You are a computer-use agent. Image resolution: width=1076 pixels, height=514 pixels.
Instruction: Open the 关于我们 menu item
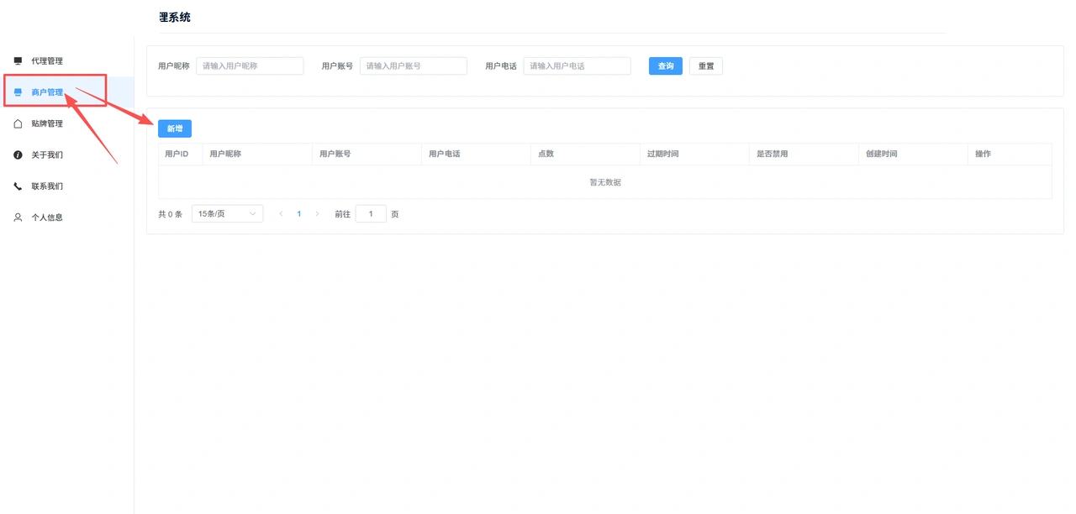click(67, 155)
